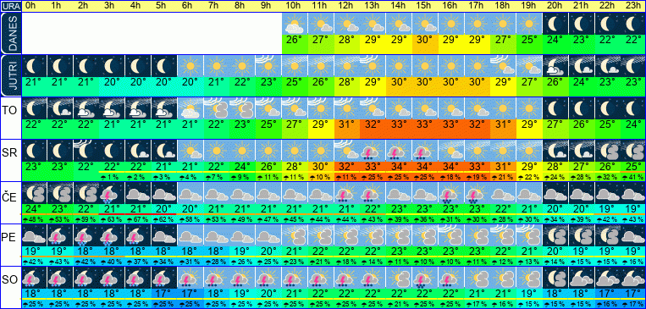646x309 pixels.
Task: Click the 63 % precipitation value in ČE row
Action: [113, 219]
